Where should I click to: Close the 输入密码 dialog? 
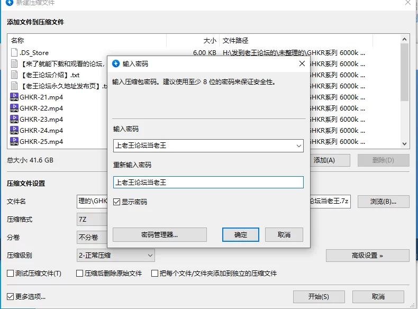[x=302, y=63]
